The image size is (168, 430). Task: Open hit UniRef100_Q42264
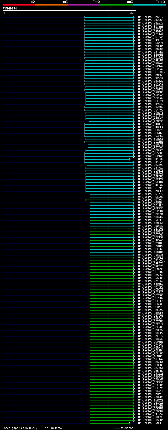(x=151, y=20)
